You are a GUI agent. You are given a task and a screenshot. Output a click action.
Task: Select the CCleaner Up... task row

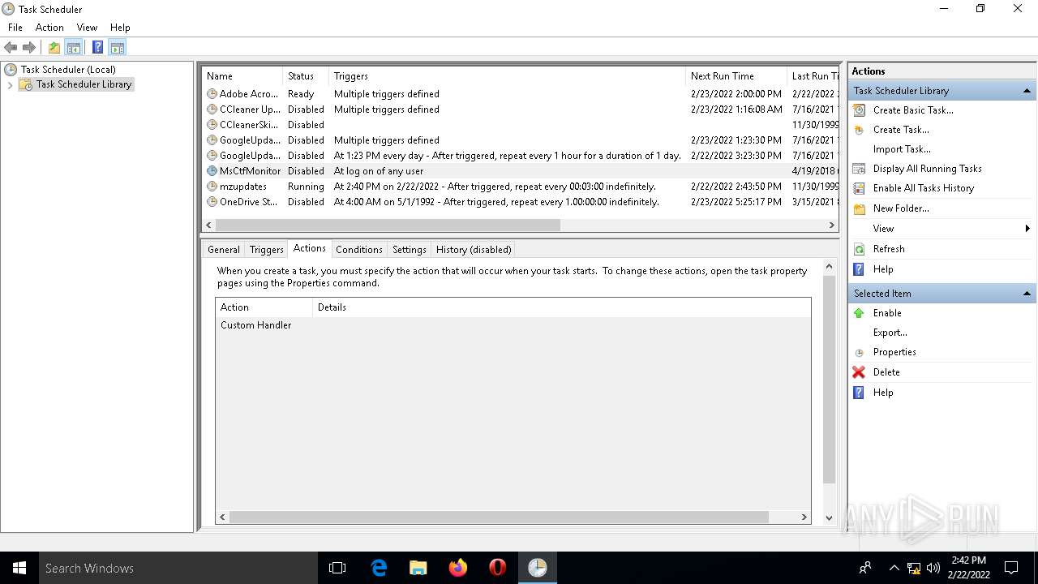click(x=520, y=109)
